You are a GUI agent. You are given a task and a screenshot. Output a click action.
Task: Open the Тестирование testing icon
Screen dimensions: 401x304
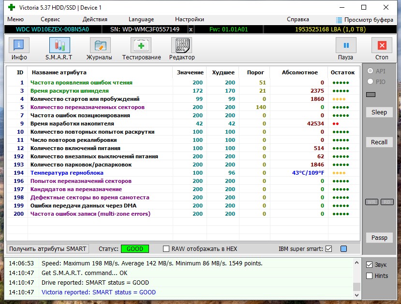click(141, 45)
